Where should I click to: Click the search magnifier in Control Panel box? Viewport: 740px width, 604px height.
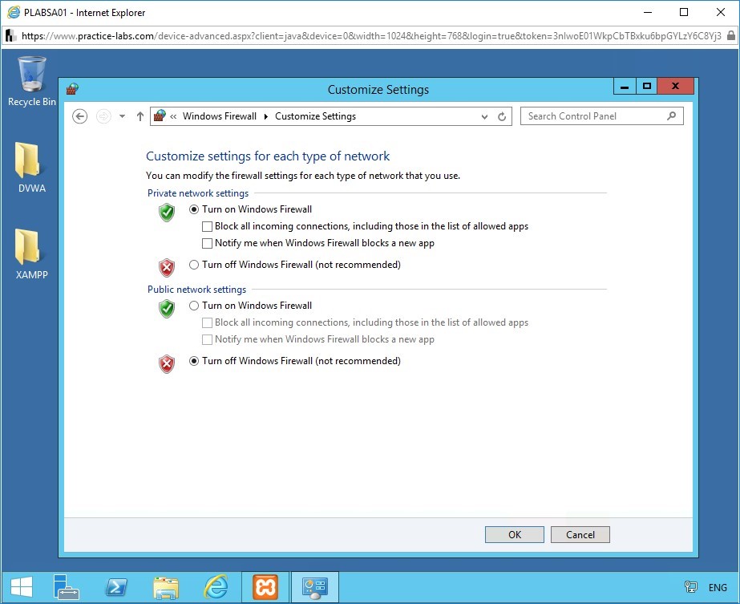671,116
